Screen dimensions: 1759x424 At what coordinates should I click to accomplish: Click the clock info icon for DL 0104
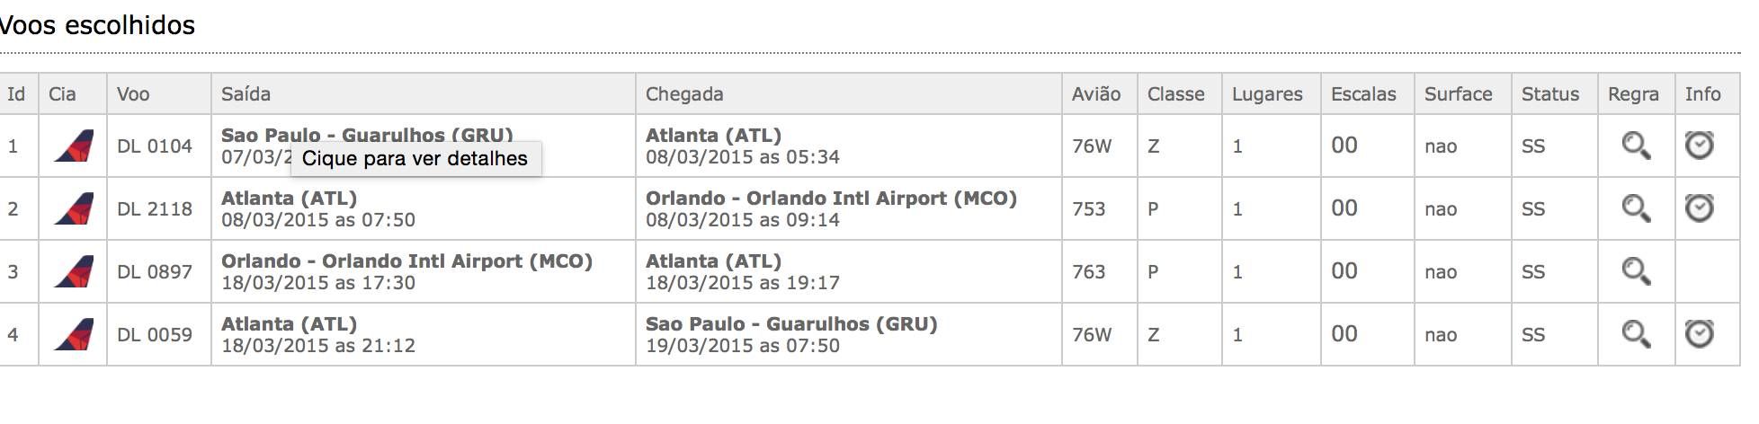[x=1699, y=145]
